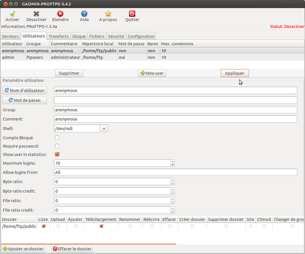Increase the Maximum logins value

[x=173, y=161]
